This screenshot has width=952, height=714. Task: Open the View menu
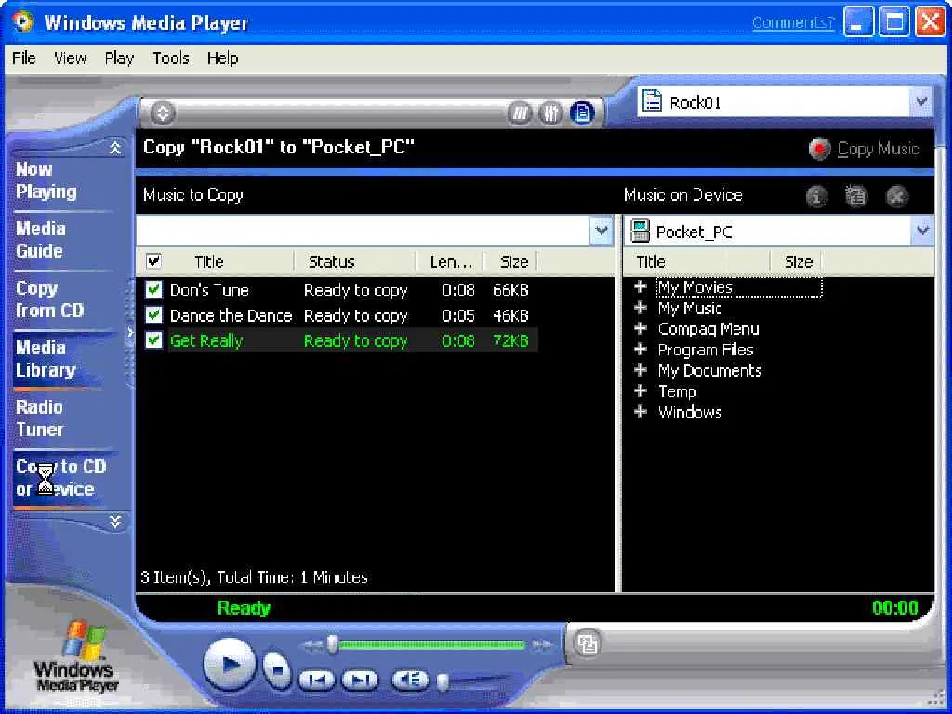click(x=71, y=59)
